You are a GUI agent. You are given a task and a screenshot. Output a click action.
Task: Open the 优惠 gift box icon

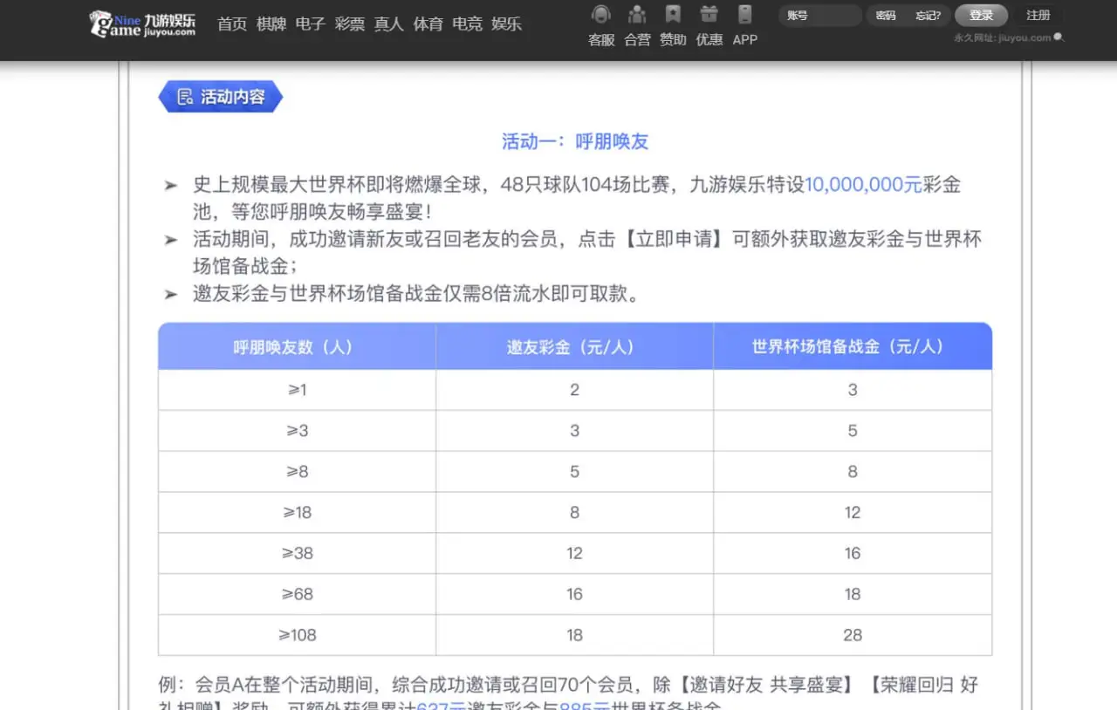click(709, 15)
